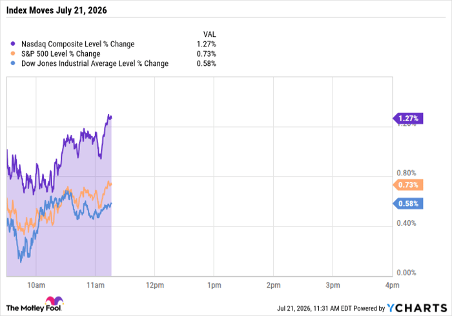Click the blue Dow Jones legend dot
Screen dimensions: 452x316
(13, 63)
